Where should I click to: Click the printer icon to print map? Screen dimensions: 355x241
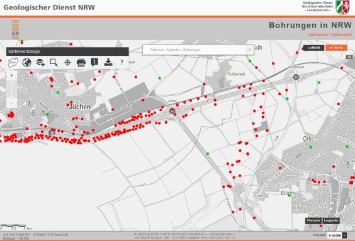(81, 63)
